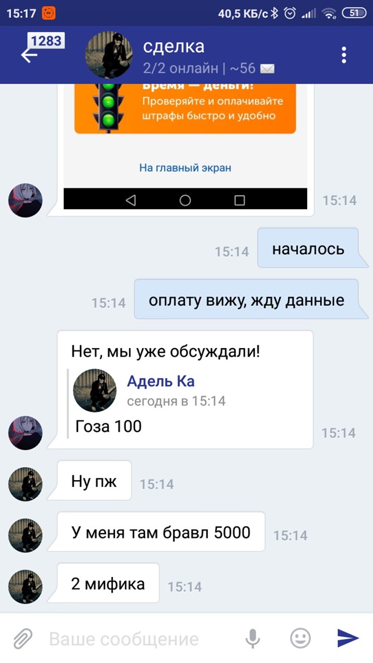Open the chat avatar in the header
The image size is (373, 663).
coord(109,55)
